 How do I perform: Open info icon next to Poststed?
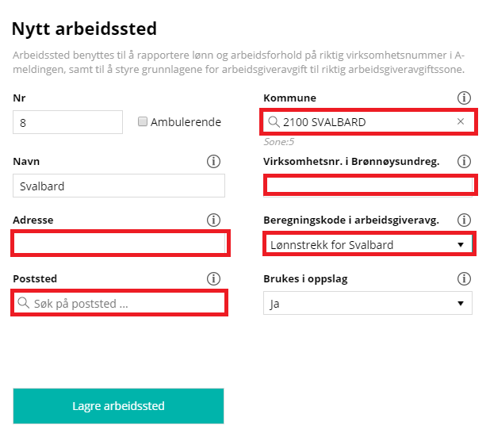coord(213,278)
